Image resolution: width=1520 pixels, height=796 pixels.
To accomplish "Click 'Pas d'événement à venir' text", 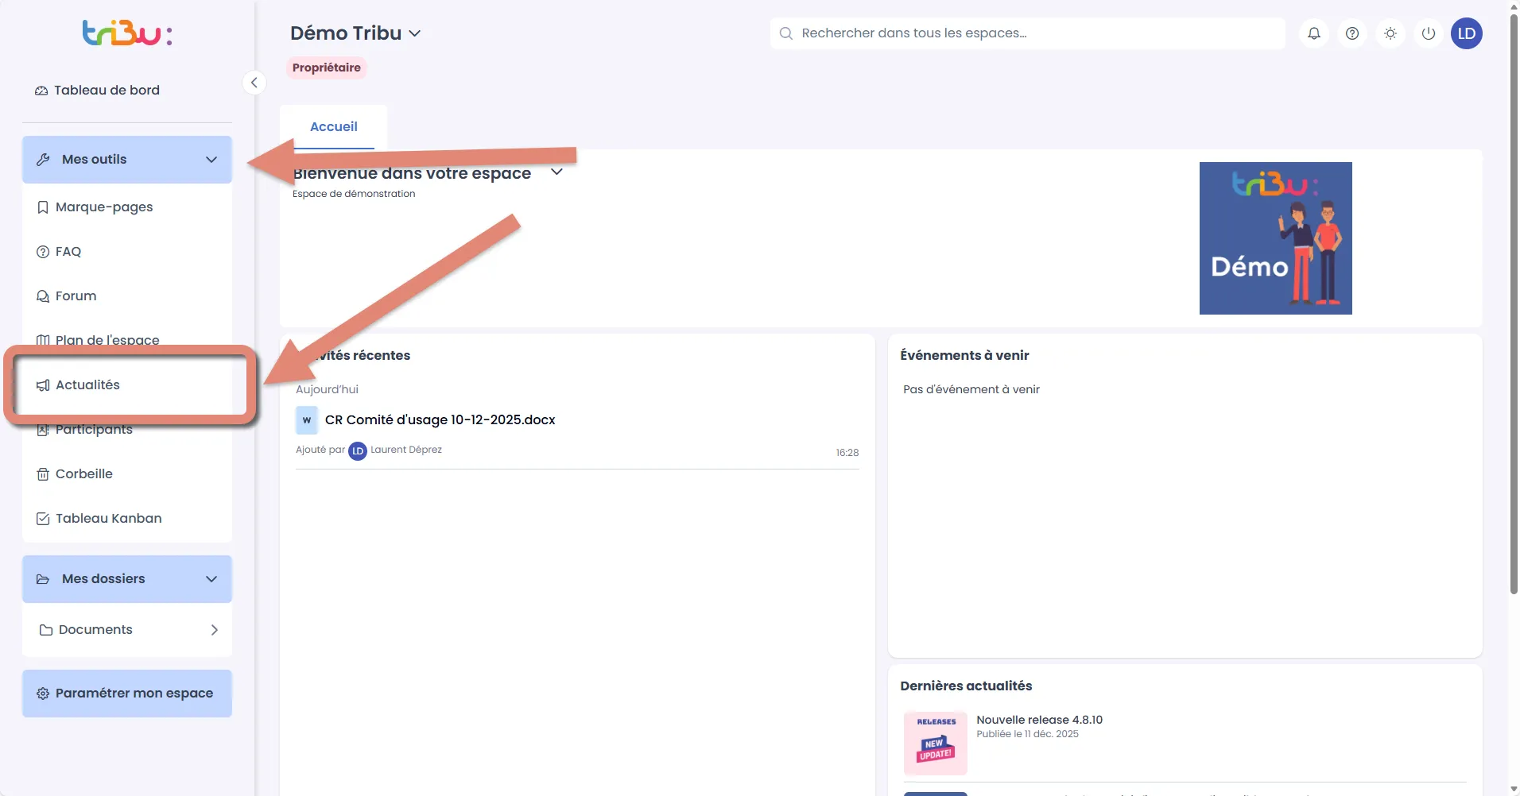I will [971, 389].
